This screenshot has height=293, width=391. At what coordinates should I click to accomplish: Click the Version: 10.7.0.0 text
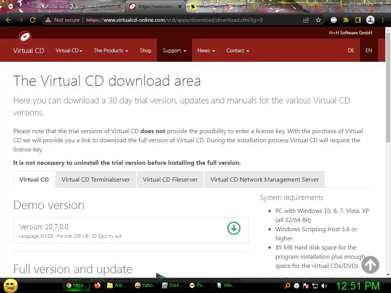coord(44,227)
